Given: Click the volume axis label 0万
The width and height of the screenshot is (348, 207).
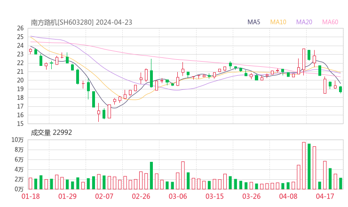Looking at the screenshot, I should (19, 189).
